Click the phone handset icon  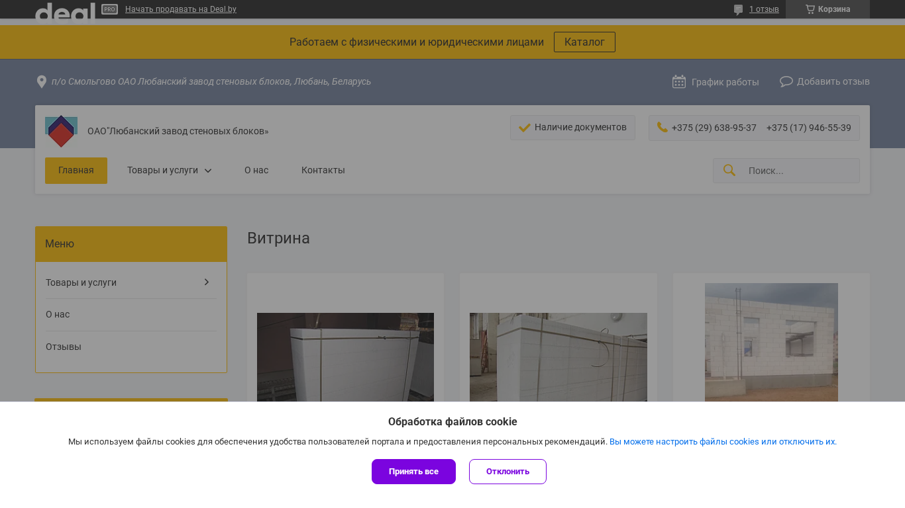point(662,127)
